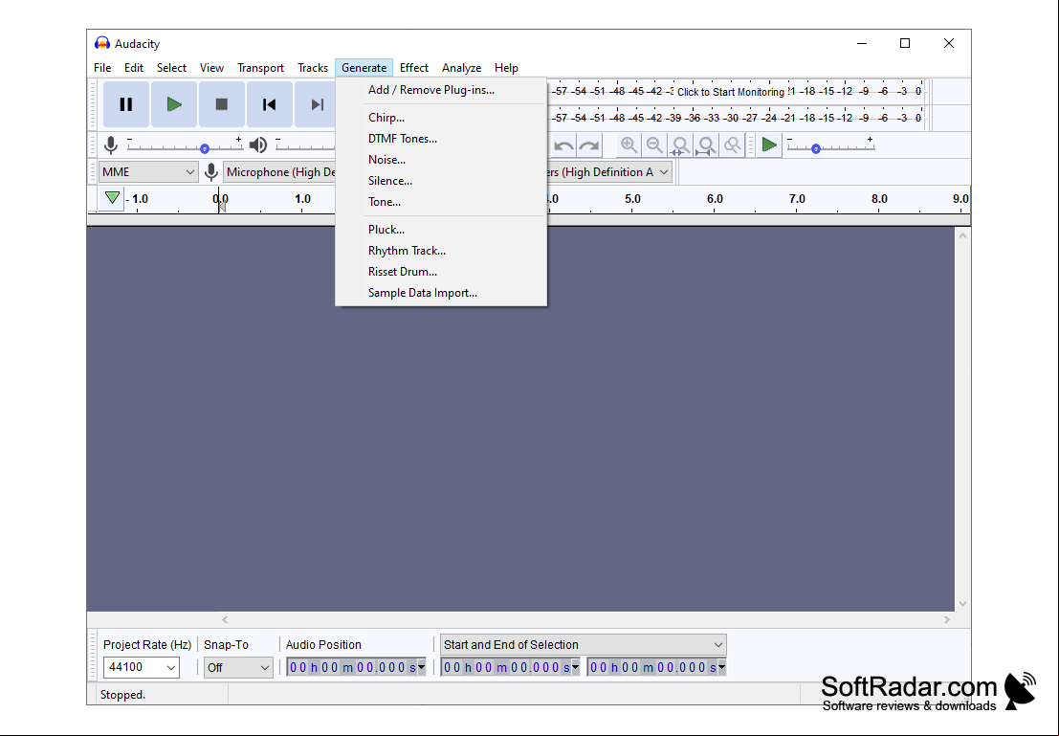Open the Help menu
Image resolution: width=1059 pixels, height=736 pixels.
(506, 68)
